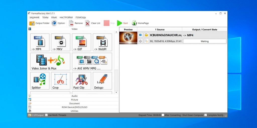Enable After Converting Shut Down Computer
Image resolution: width=257 pixels, height=128 pixels.
click(163, 115)
